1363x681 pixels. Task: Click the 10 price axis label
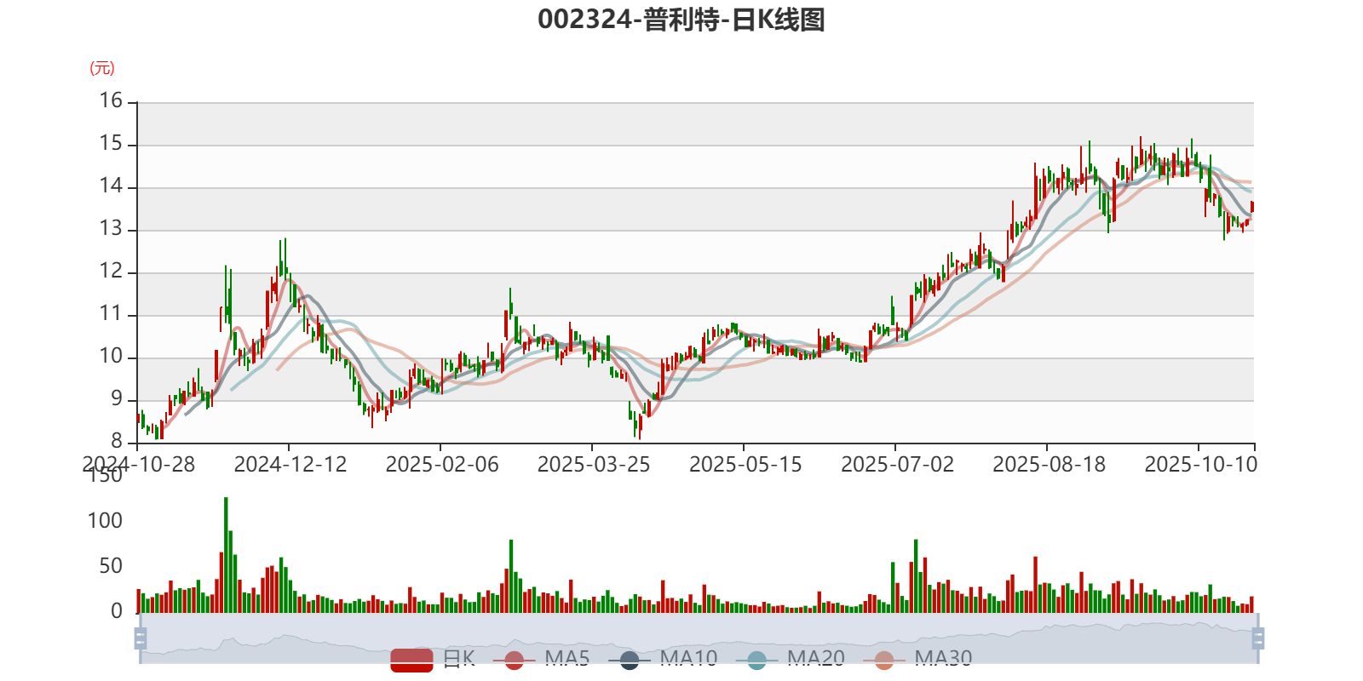coord(111,357)
